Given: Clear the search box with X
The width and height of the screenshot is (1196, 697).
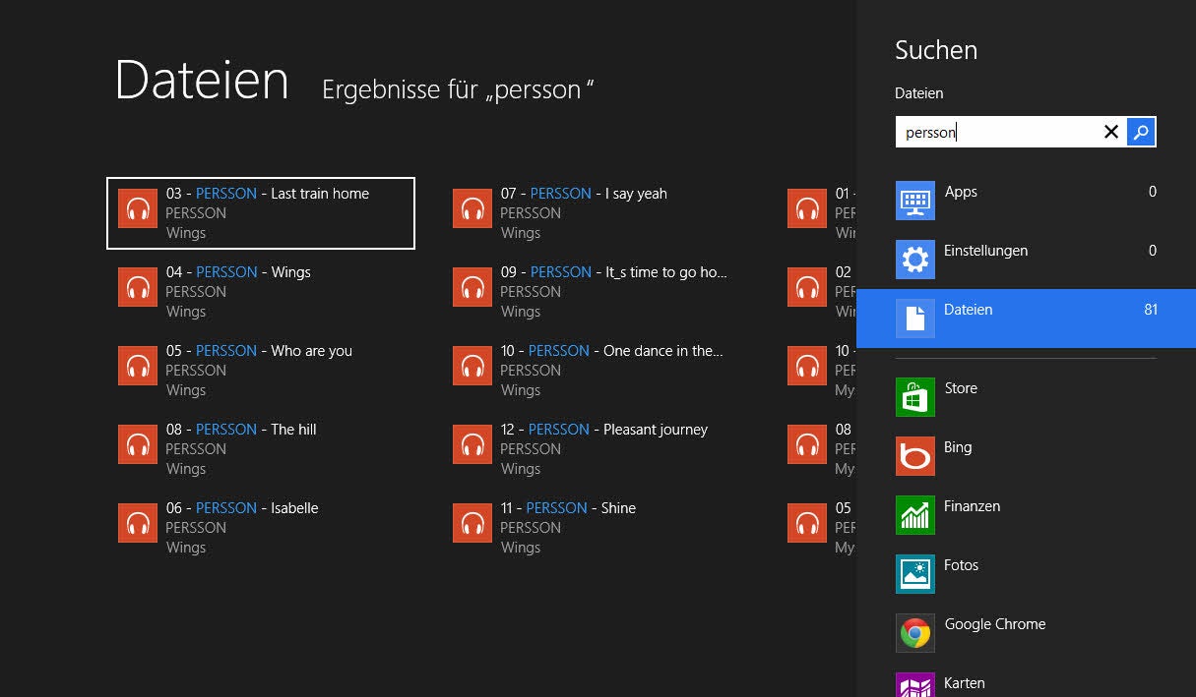Looking at the screenshot, I should pyautogui.click(x=1111, y=132).
